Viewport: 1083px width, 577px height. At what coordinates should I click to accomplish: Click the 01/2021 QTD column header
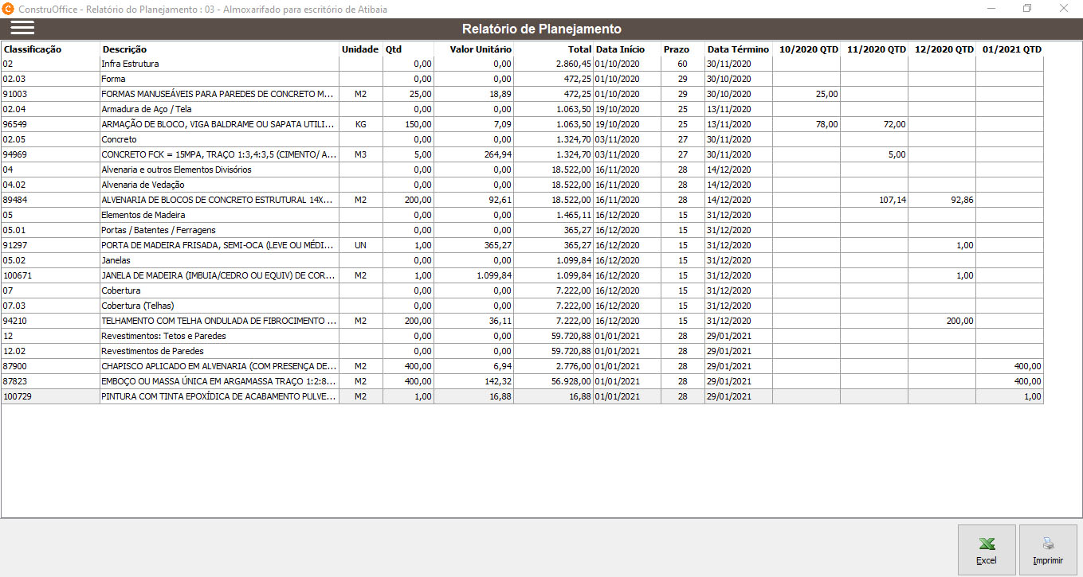click(1012, 49)
